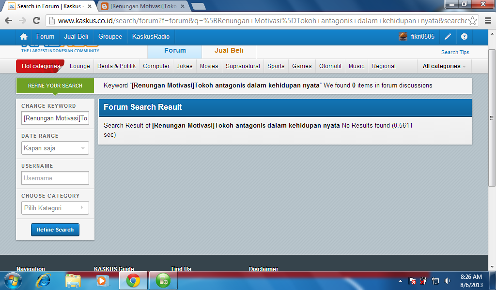The height and width of the screenshot is (290, 496).
Task: Click the fikri0505 user avatar
Action: pyautogui.click(x=403, y=37)
